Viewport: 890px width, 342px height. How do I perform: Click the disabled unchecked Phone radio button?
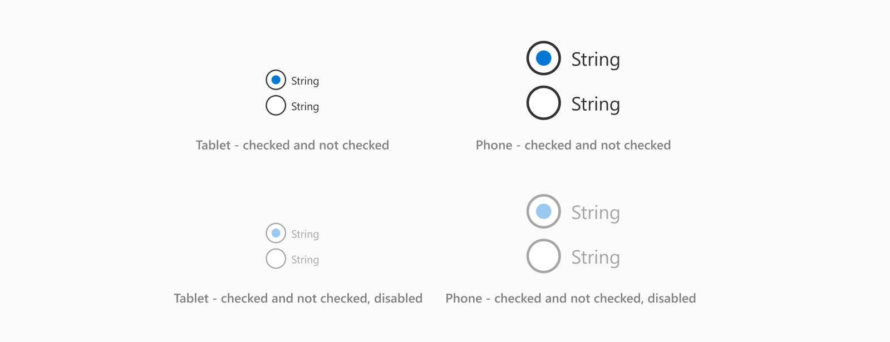[x=543, y=256]
